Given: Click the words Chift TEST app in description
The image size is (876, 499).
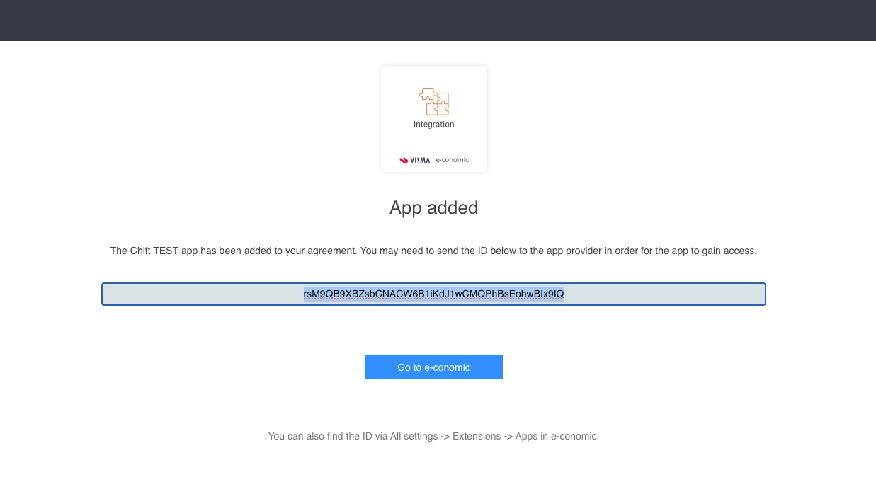Looking at the screenshot, I should pos(164,251).
